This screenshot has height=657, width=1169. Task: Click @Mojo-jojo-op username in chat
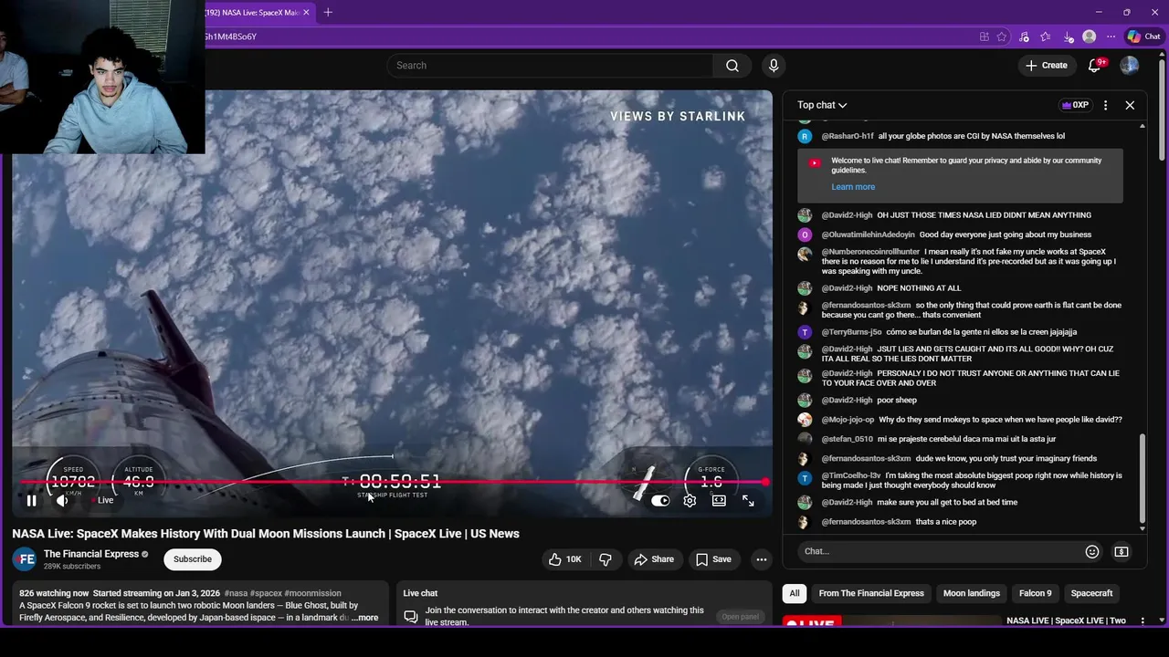click(848, 420)
